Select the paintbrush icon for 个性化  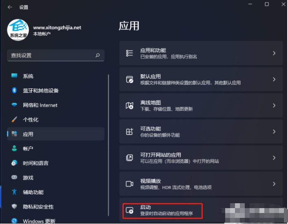coord(14,119)
